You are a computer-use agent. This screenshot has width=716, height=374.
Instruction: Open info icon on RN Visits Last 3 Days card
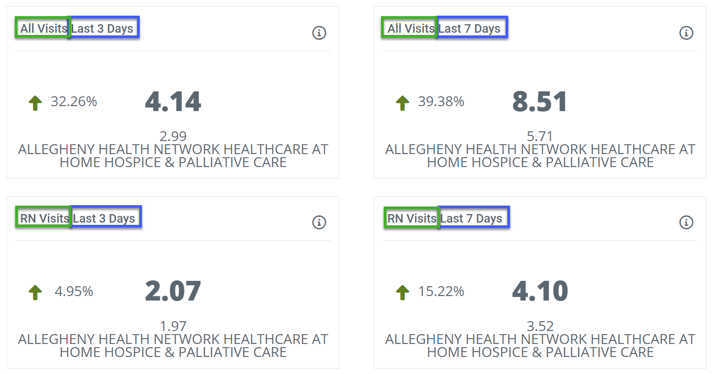coord(319,222)
